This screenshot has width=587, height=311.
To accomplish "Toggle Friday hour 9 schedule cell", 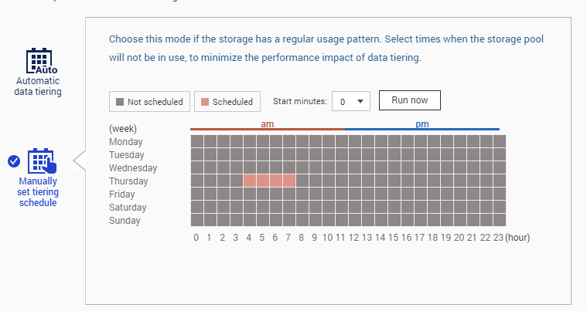I will click(x=316, y=194).
